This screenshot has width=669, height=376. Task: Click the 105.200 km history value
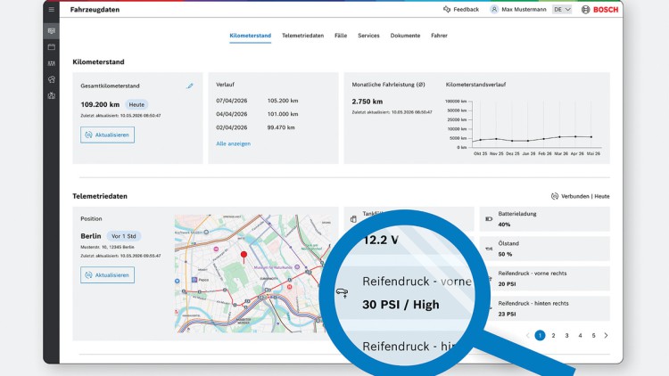[x=283, y=101]
